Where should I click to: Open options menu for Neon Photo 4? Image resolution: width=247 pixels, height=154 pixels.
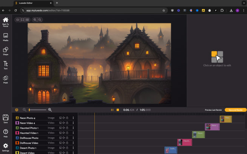pyautogui.click(x=73, y=118)
